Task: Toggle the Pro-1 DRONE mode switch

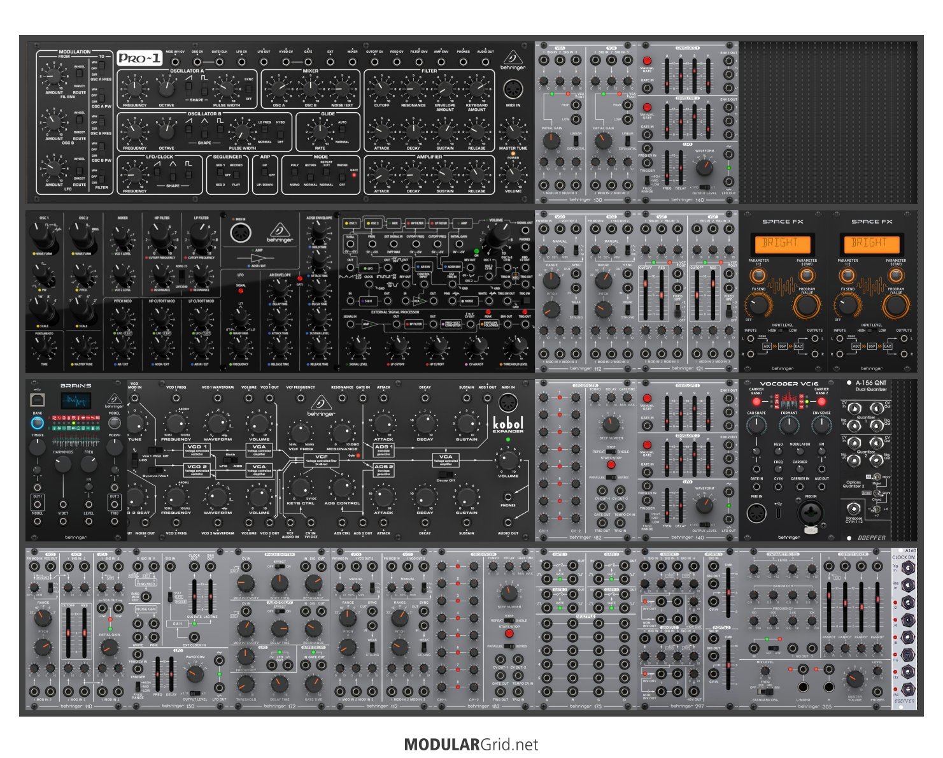Action: [x=343, y=175]
